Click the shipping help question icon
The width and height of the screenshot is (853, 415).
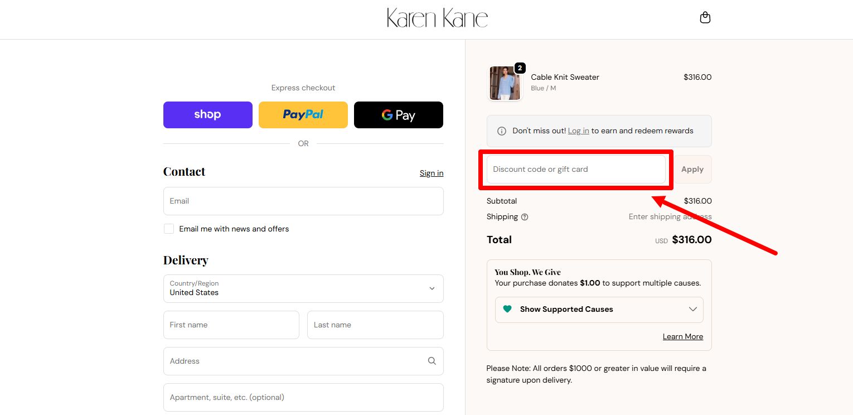[x=525, y=217]
